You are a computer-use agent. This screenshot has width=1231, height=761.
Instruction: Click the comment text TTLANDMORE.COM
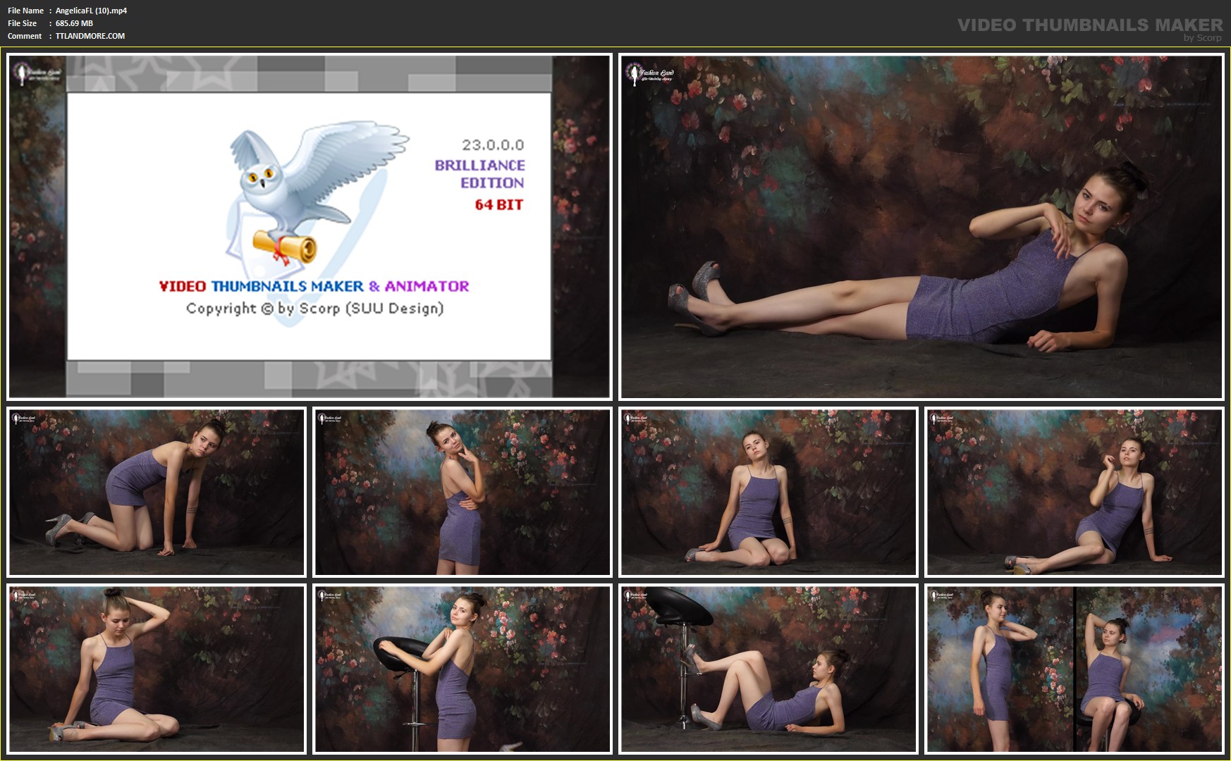pyautogui.click(x=90, y=36)
